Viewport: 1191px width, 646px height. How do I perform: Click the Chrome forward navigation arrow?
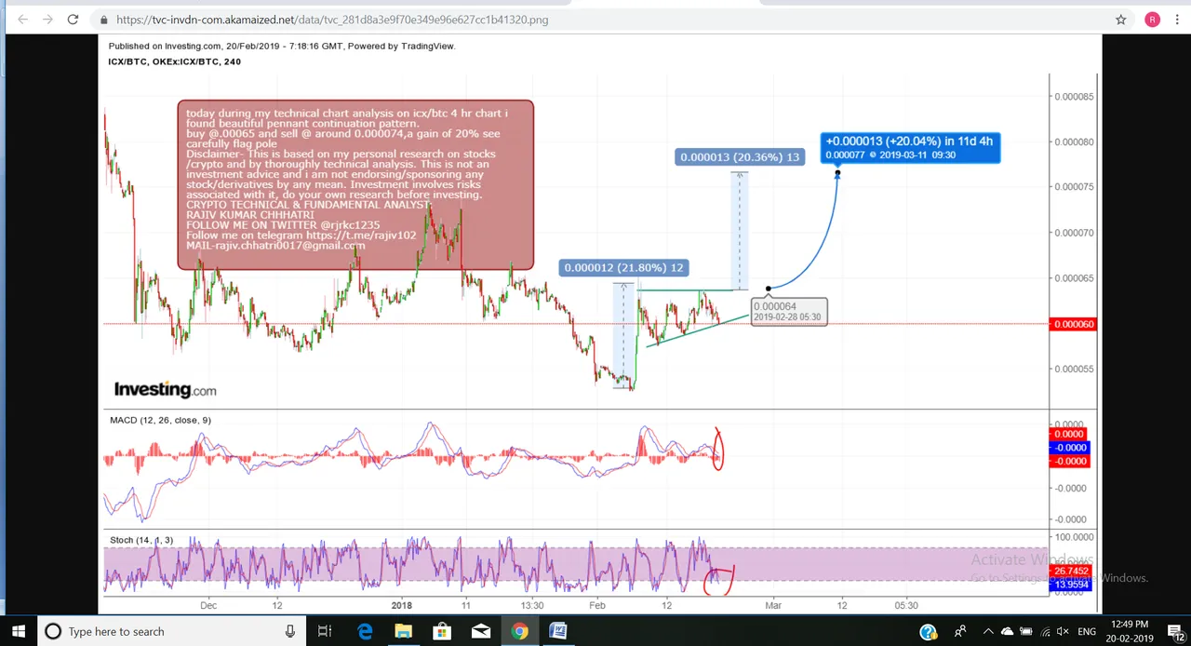pos(47,20)
